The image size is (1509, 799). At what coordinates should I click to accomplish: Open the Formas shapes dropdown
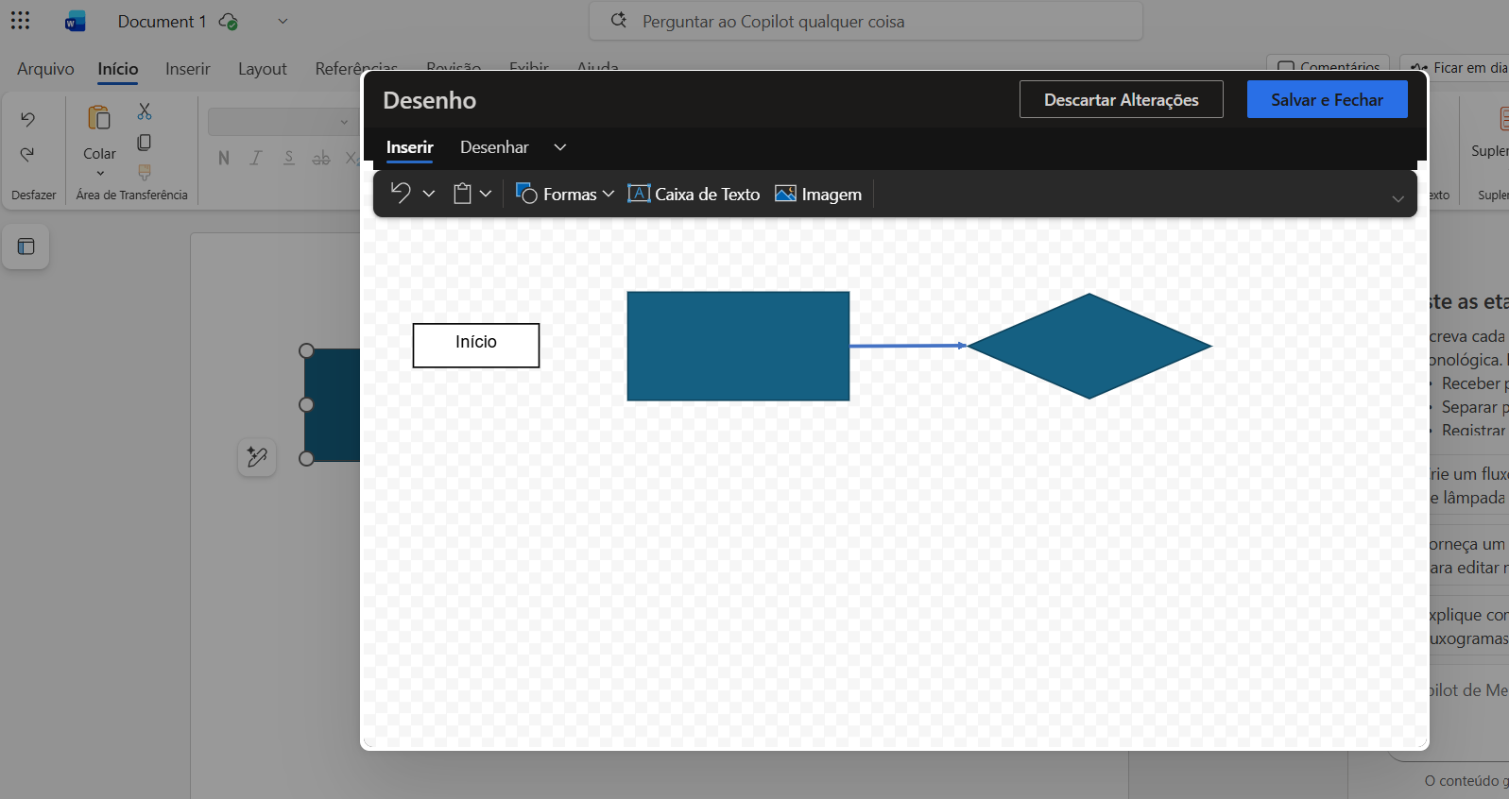565,194
